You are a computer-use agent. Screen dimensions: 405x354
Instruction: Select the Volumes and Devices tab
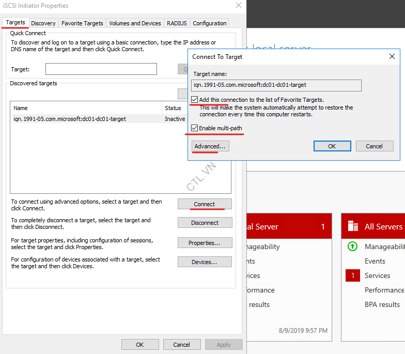click(x=135, y=23)
